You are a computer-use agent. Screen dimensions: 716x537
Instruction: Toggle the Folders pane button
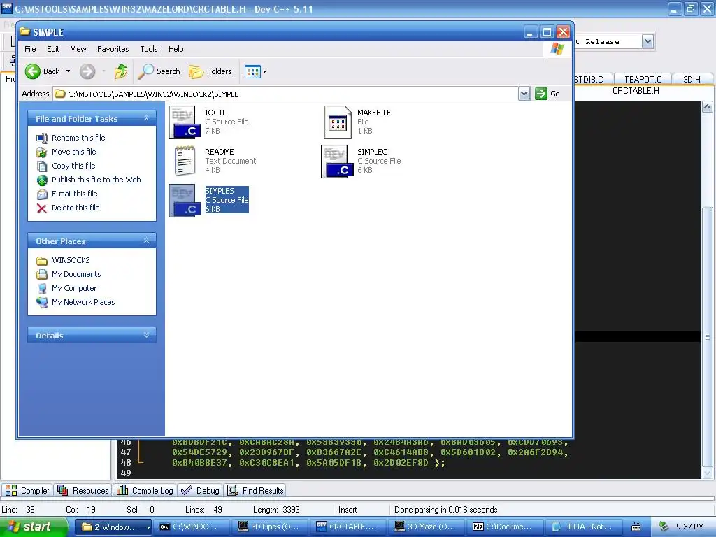coord(210,71)
